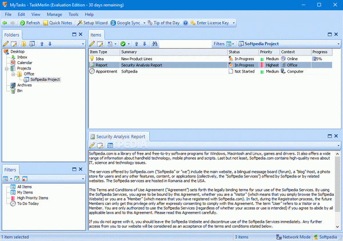Open the new item type dropdown arrow
Image resolution: width=343 pixels, height=241 pixels.
(115, 44)
